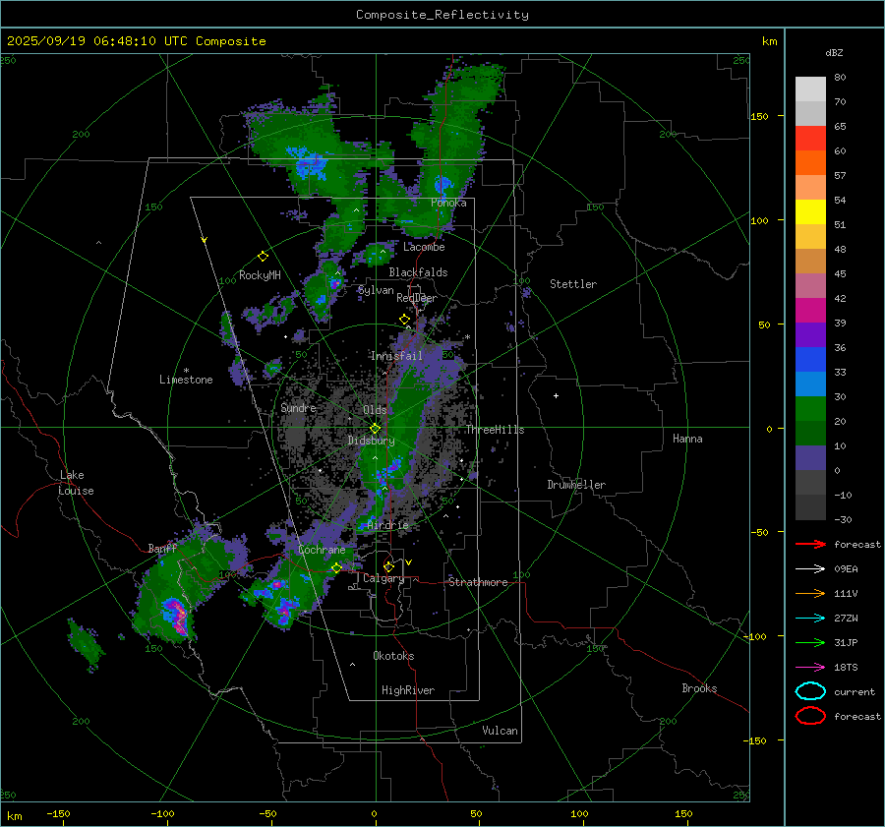This screenshot has width=885, height=827.
Task: Select the magenta 18TS arrow legend icon
Action: click(x=809, y=667)
